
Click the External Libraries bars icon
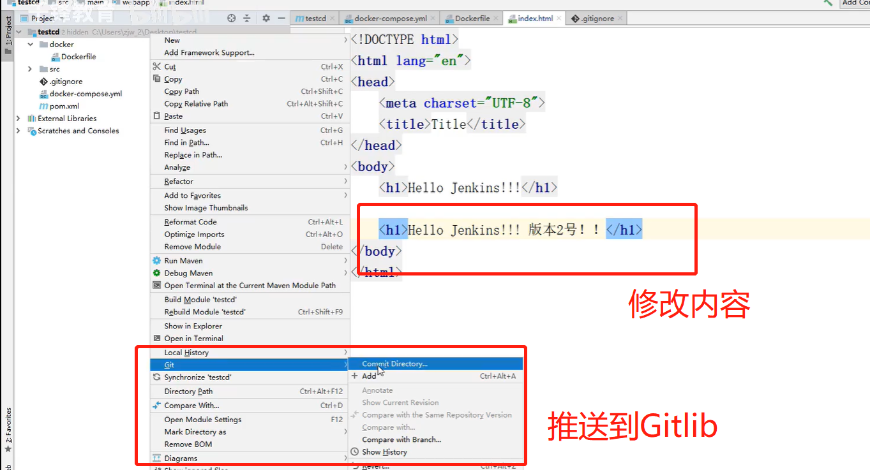click(x=32, y=119)
